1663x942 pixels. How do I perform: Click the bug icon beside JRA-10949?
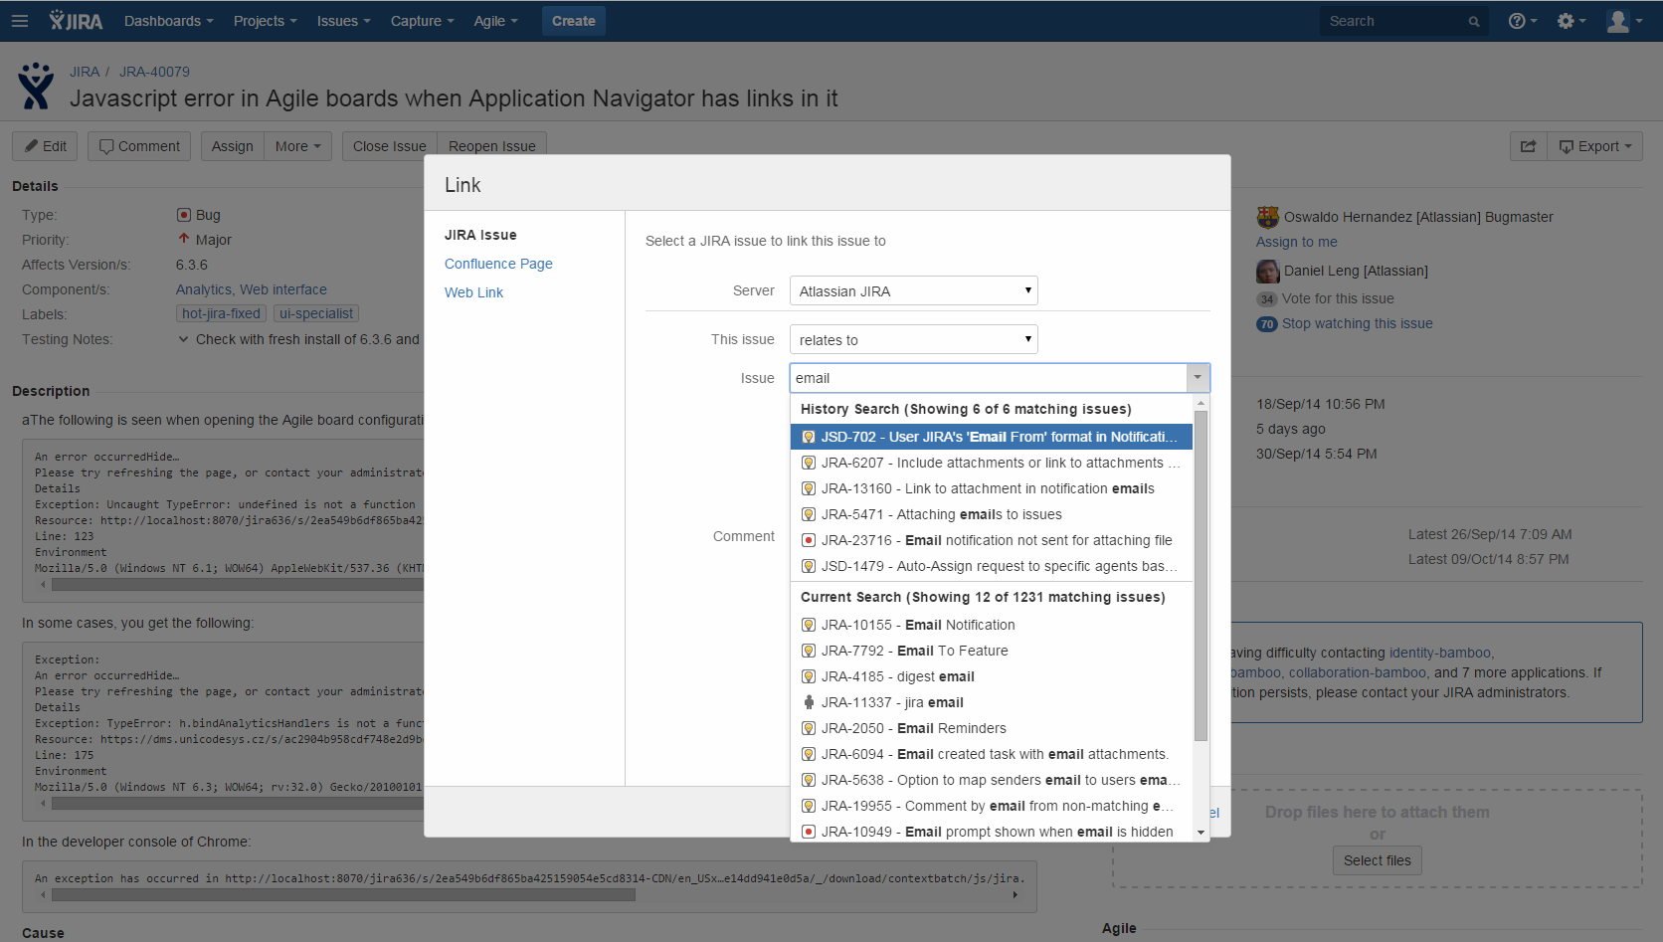pyautogui.click(x=809, y=832)
